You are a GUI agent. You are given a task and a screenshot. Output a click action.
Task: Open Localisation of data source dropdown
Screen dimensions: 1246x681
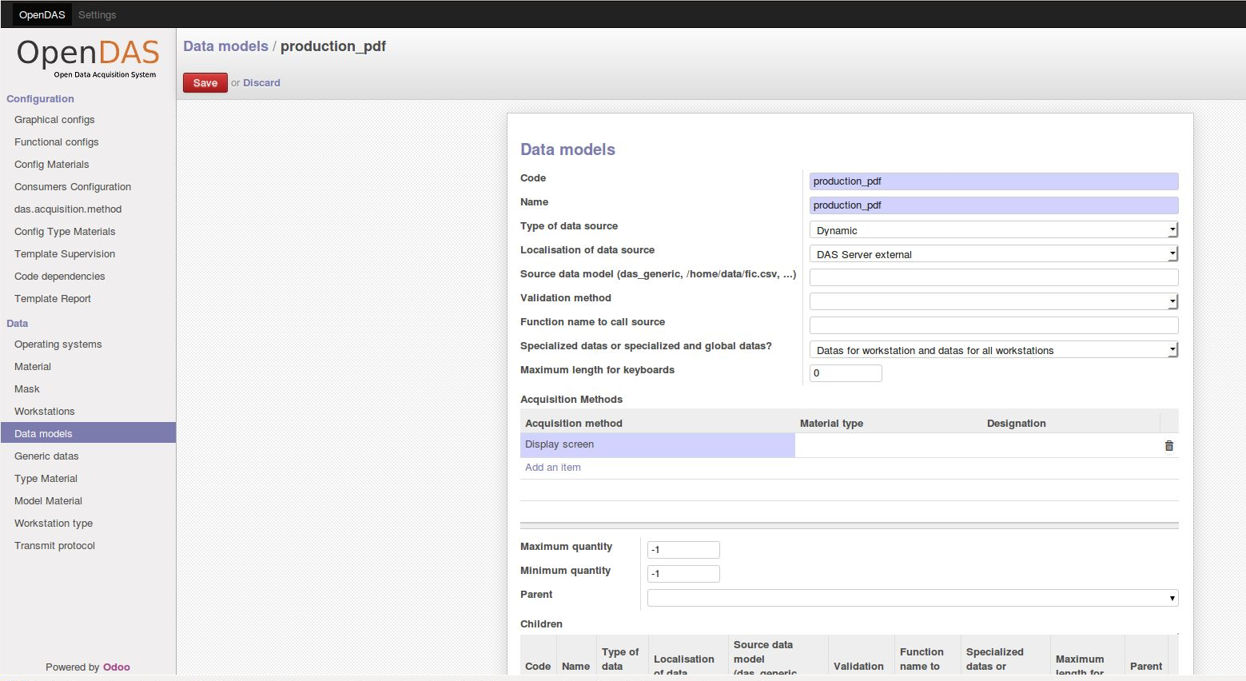coord(993,254)
